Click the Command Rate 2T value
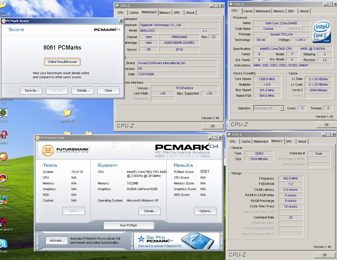 (x=291, y=217)
